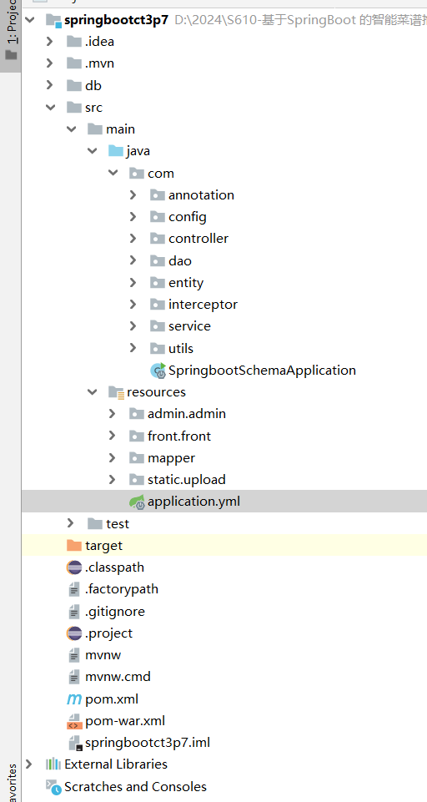Expand the config package
The width and height of the screenshot is (427, 802).
[x=133, y=217]
